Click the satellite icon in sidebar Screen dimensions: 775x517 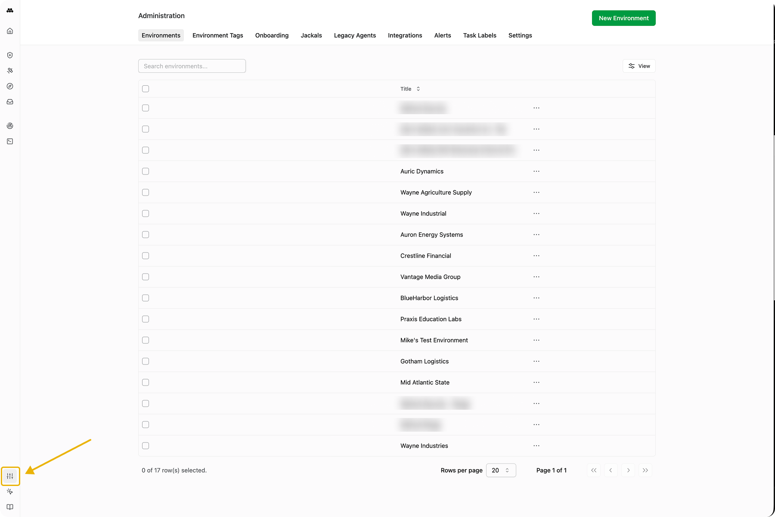point(10,71)
